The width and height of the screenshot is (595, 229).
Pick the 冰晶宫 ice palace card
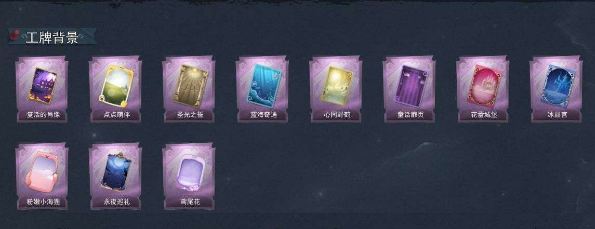tap(556, 89)
